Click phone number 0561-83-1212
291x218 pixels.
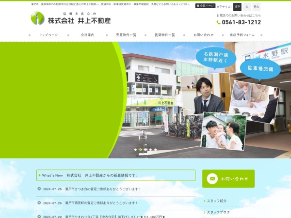(x=241, y=22)
